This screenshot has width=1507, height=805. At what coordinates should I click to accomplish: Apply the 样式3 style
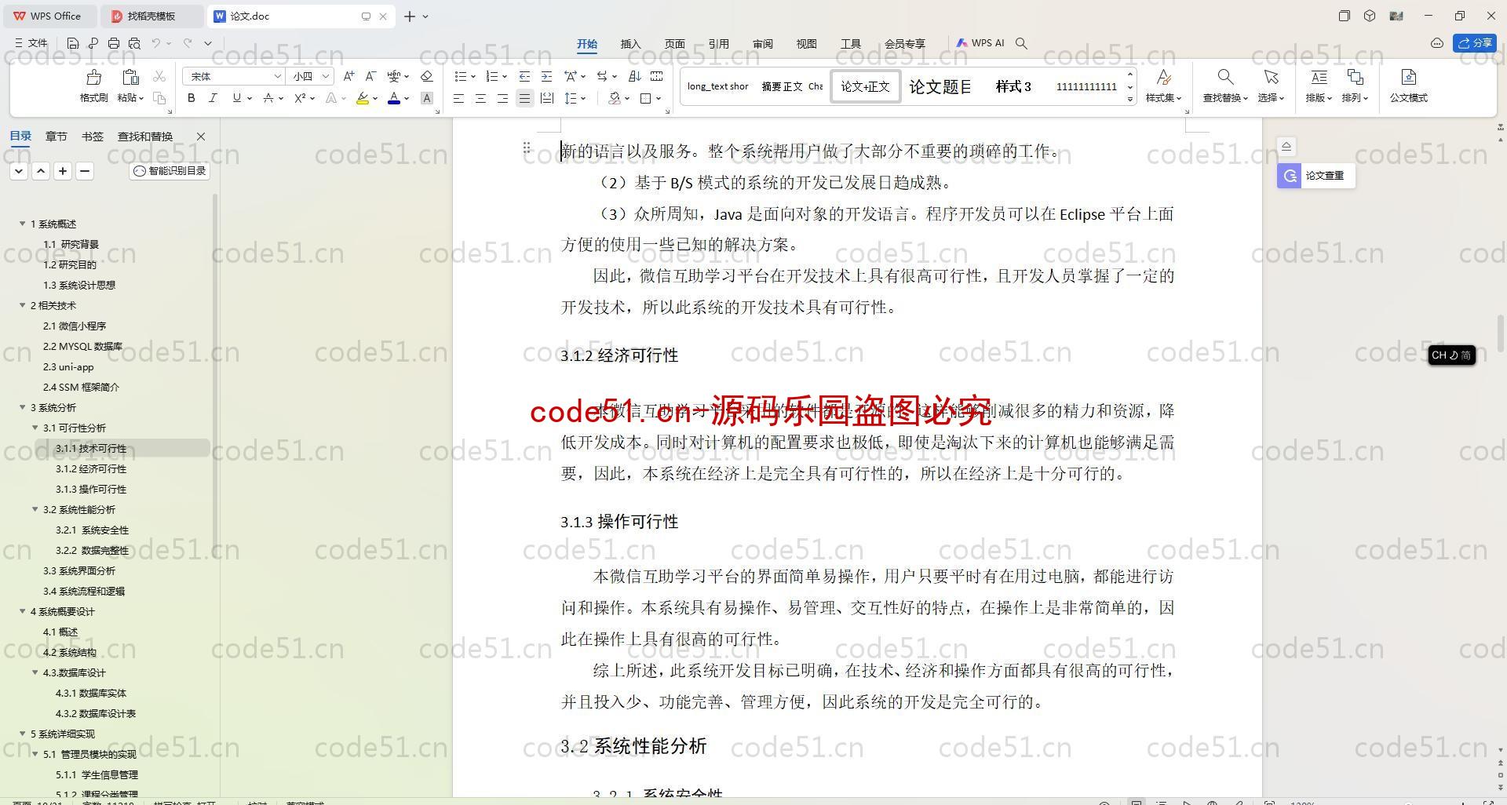coord(1013,86)
